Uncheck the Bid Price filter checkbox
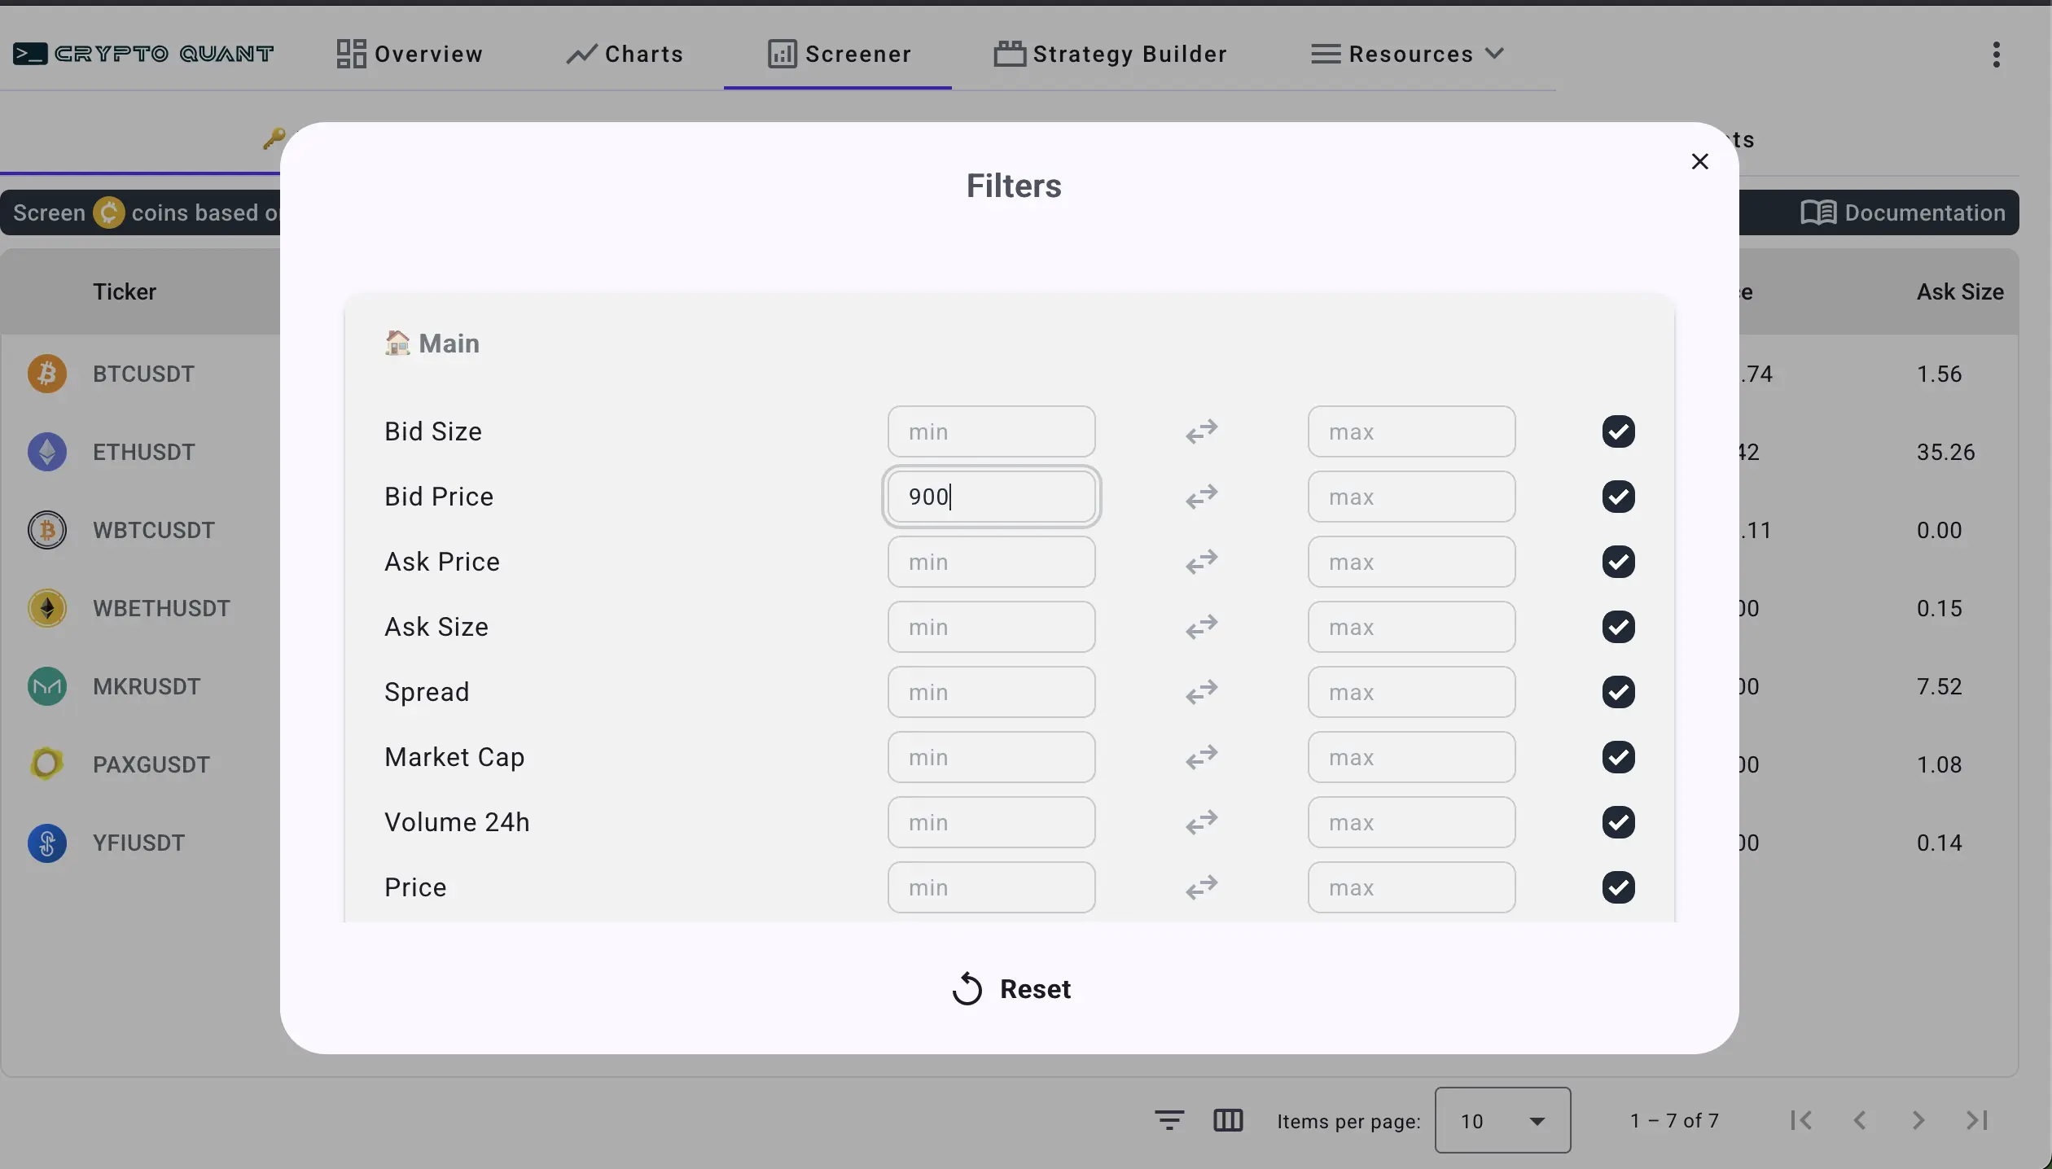Screen dimensions: 2052x1169 point(1618,497)
